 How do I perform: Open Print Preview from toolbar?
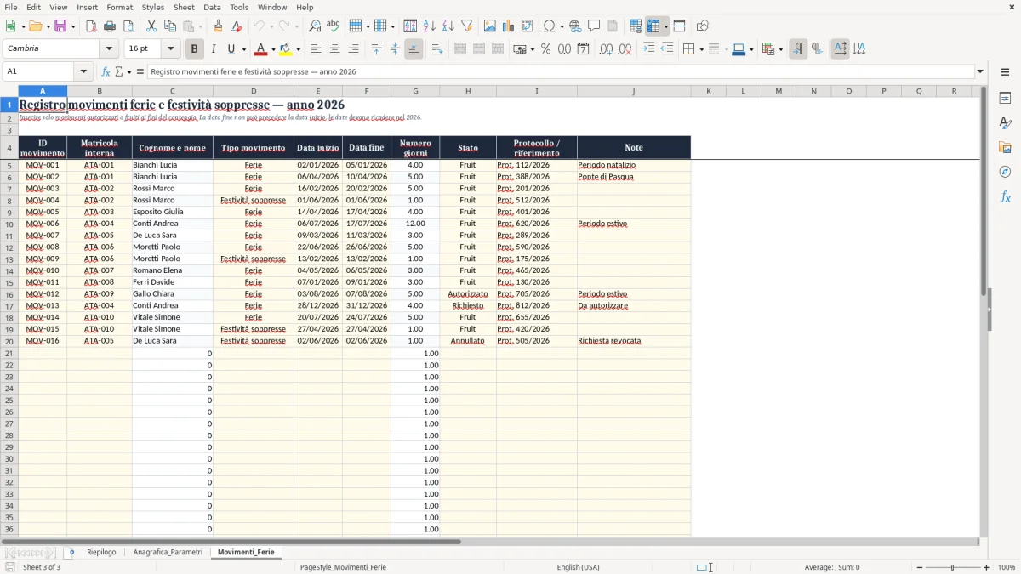click(128, 26)
